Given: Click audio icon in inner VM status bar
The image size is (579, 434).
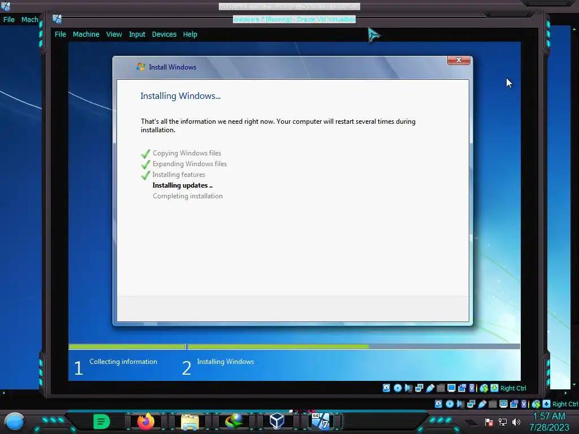Looking at the screenshot, I should (x=408, y=388).
